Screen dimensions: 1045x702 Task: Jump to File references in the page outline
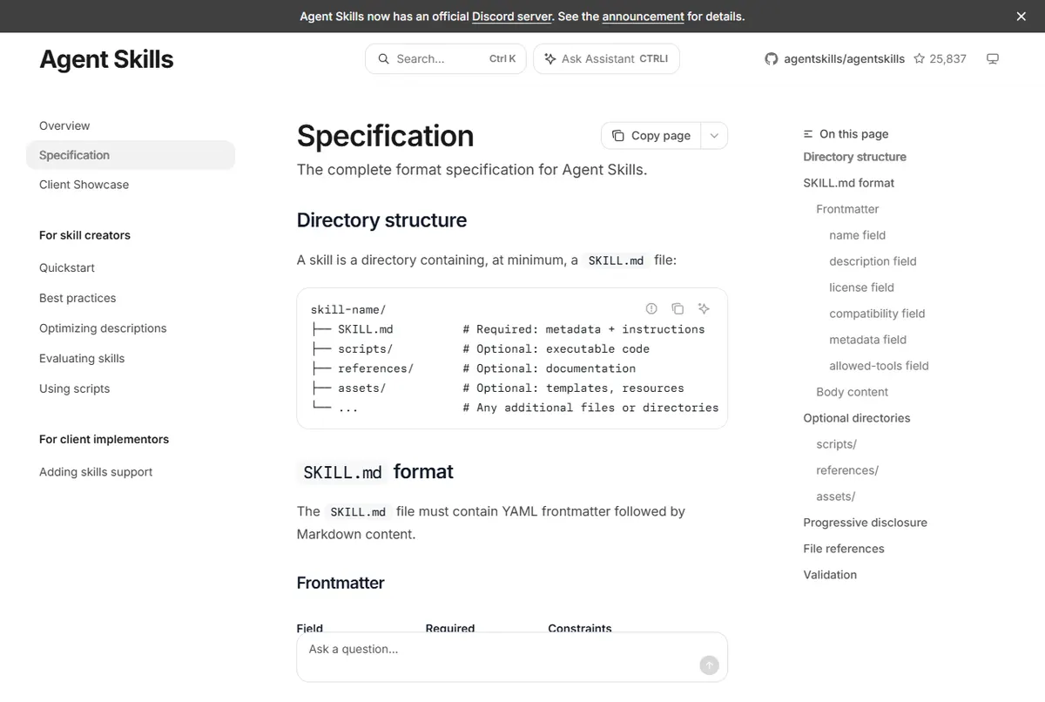click(843, 549)
